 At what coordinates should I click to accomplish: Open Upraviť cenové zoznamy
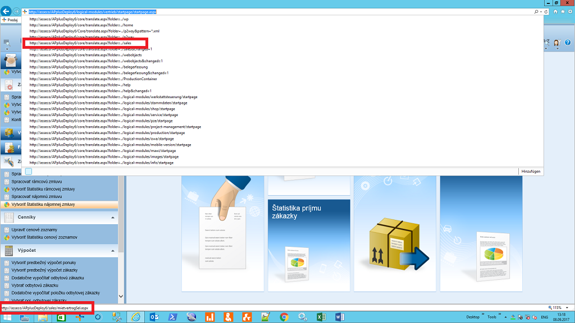pos(34,230)
